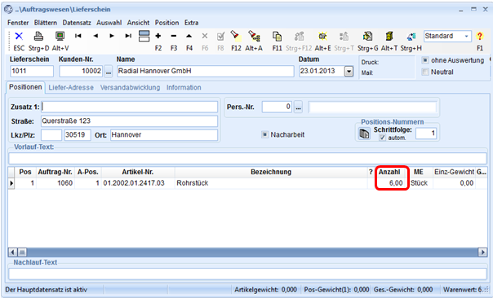Click the Bezeichnung column header

point(271,172)
